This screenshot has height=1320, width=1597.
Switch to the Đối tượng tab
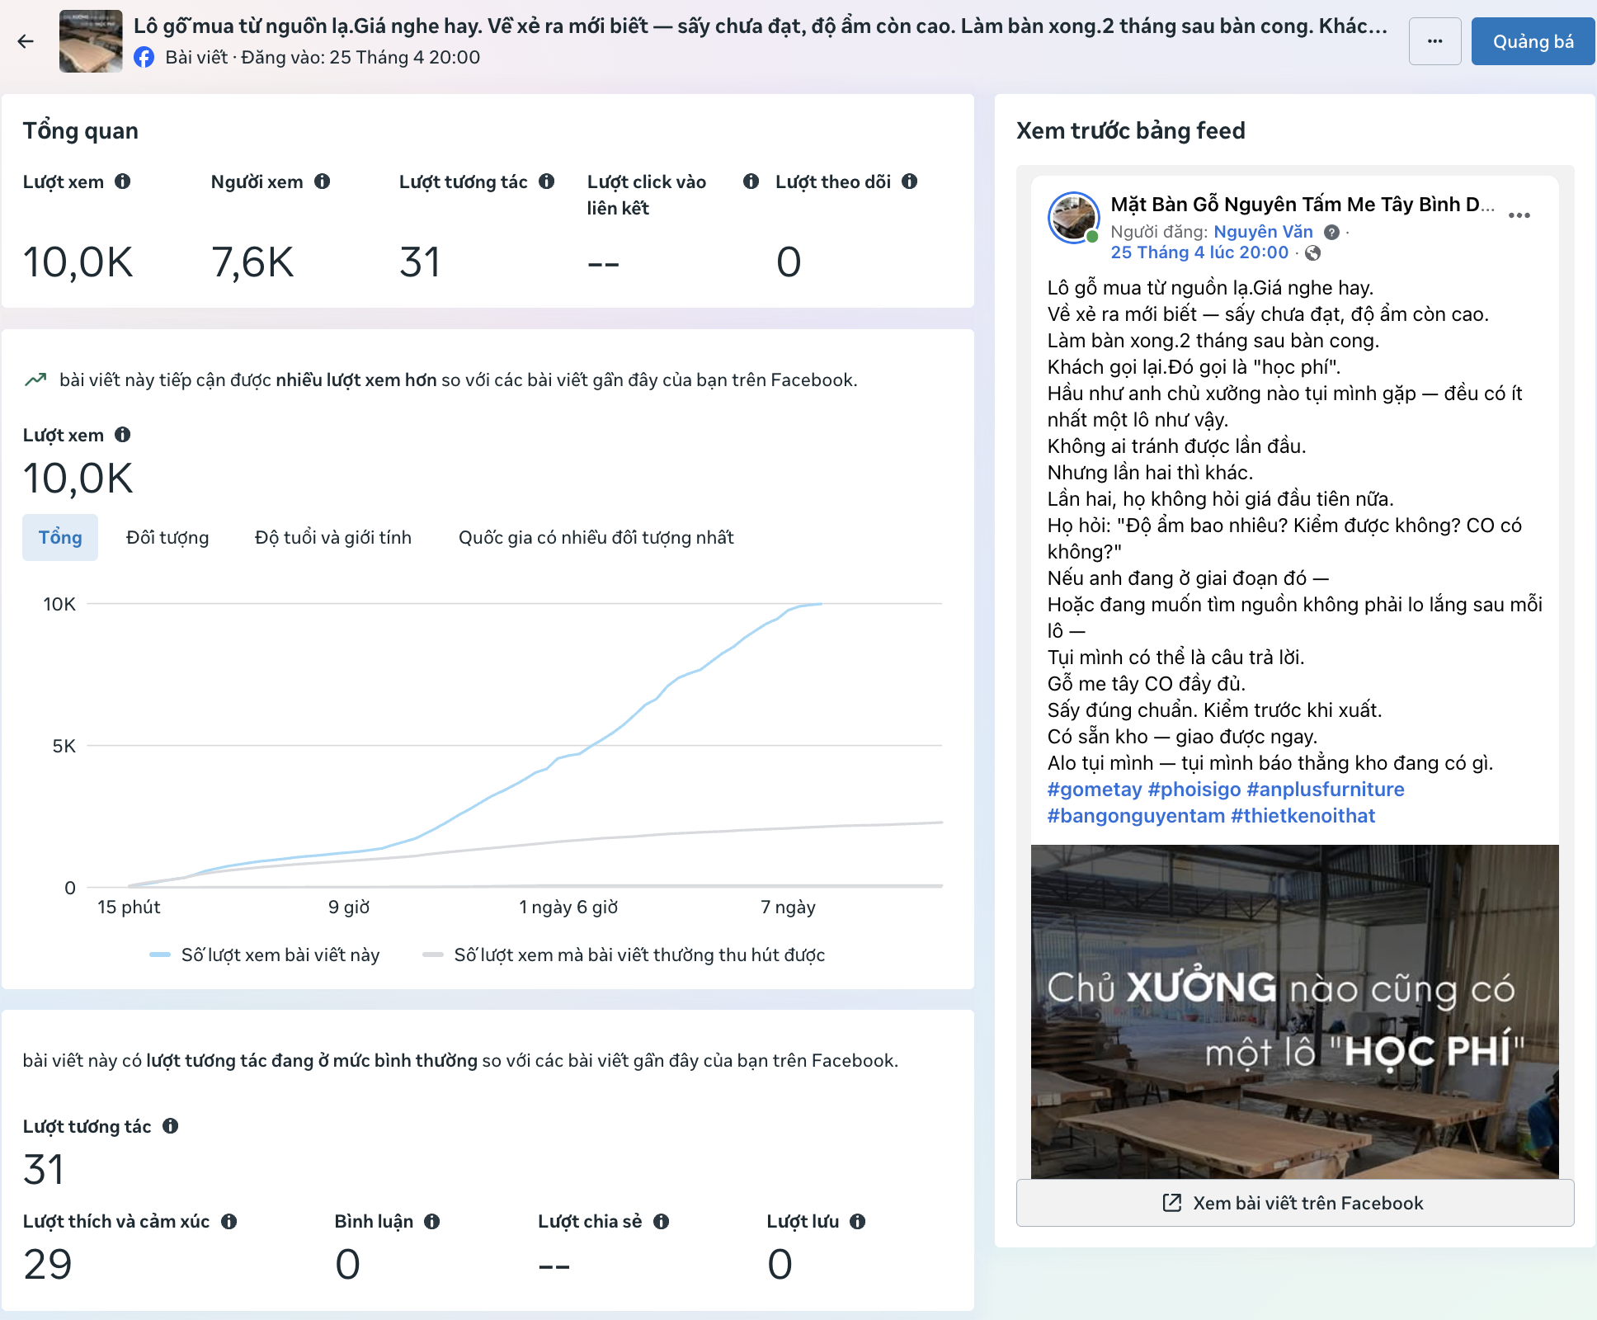coord(167,537)
